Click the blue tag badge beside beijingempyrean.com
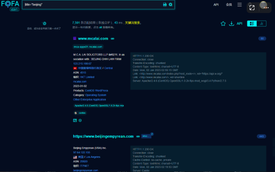 tap(146, 136)
